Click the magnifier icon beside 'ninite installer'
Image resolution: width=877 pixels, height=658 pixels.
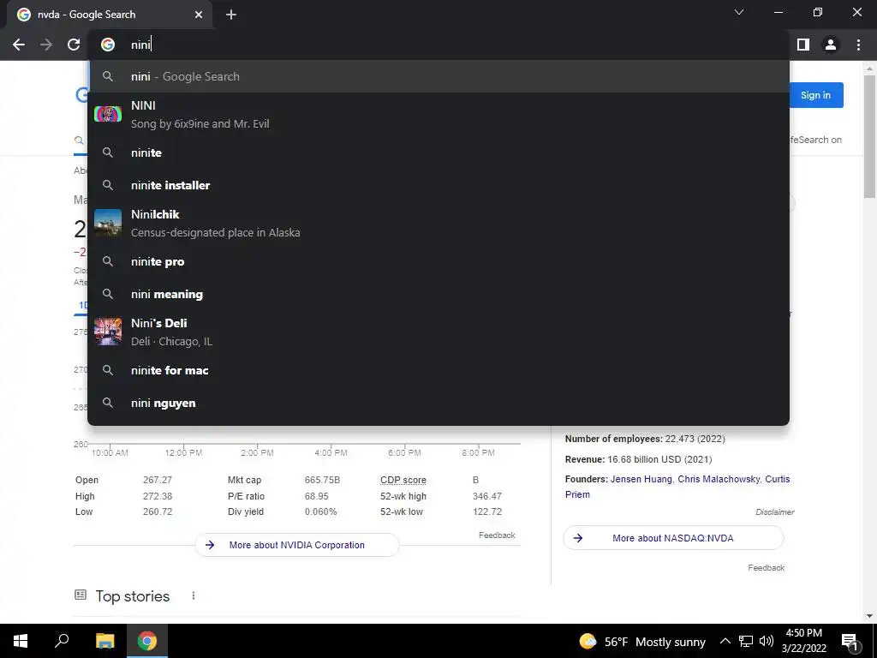(108, 185)
